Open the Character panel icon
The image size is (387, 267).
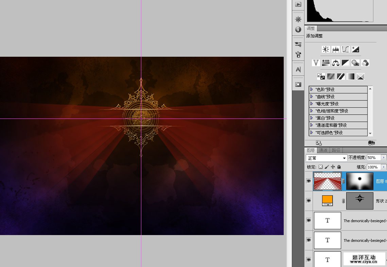click(298, 69)
